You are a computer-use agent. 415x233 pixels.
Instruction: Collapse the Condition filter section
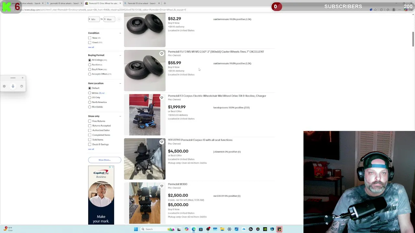pos(120,33)
